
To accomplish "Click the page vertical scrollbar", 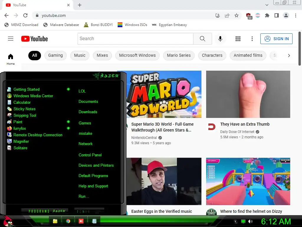I will pos(300,49).
